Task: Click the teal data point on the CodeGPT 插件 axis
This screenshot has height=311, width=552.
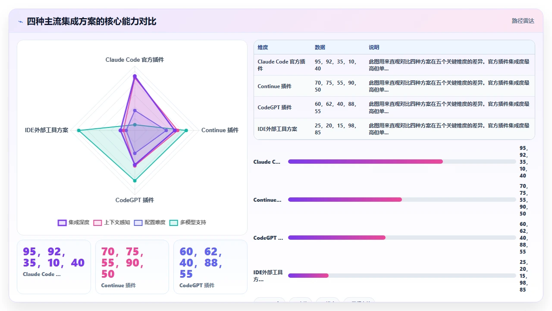Action: point(135,181)
